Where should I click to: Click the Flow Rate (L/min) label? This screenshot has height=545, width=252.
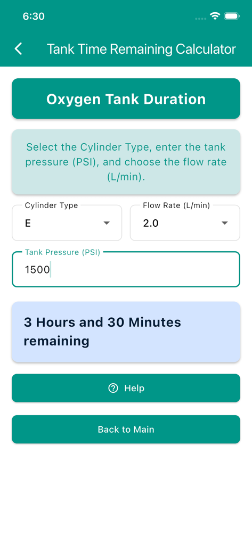click(x=176, y=205)
